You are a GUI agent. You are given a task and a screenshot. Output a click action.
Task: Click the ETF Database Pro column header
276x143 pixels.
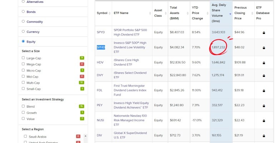(x=264, y=13)
